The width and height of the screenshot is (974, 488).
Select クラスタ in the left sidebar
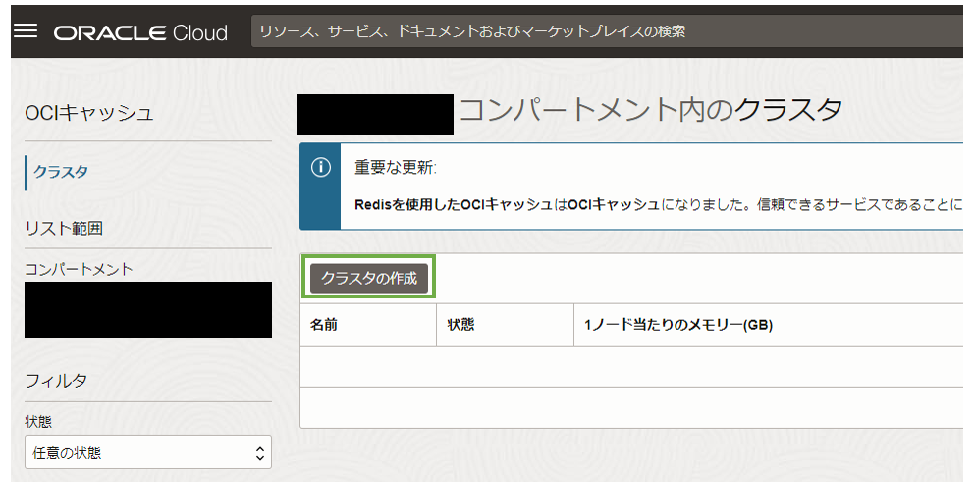(61, 172)
